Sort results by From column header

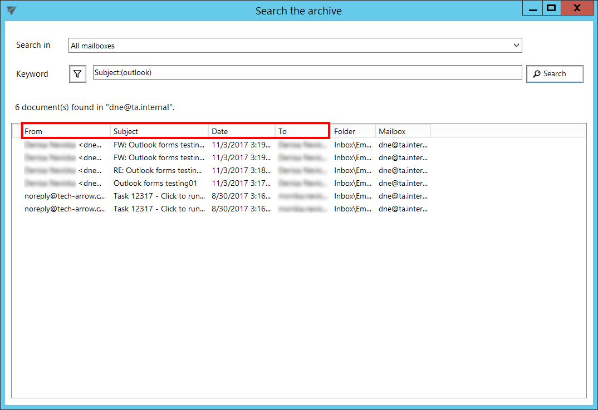point(66,131)
